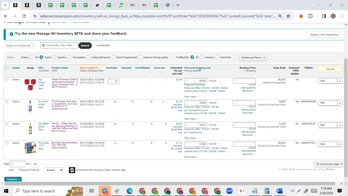Go back to the previous page
Screen dimensions: 348x196
click(6, 16)
